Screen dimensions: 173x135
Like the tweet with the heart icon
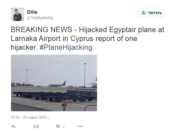point(58,126)
